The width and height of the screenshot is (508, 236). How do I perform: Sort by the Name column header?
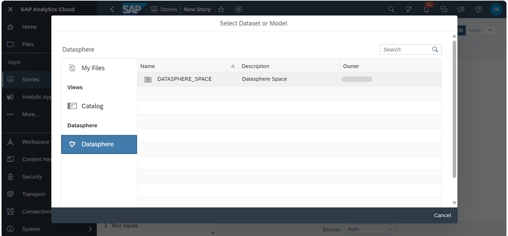(188, 66)
